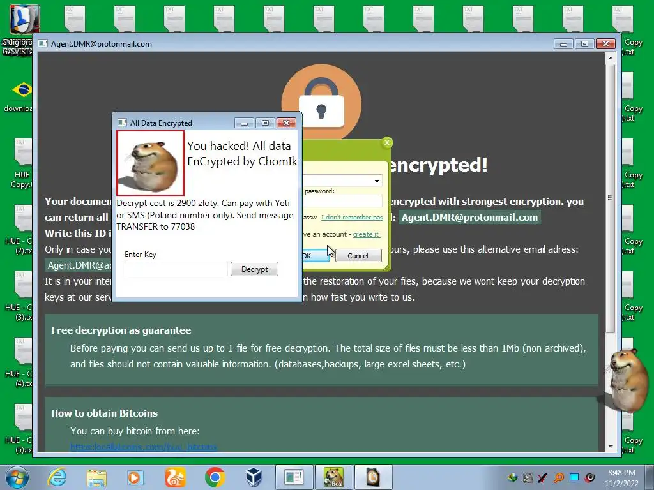Open Windows Explorer folder icon on taskbar
The image size is (654, 490).
pos(96,478)
